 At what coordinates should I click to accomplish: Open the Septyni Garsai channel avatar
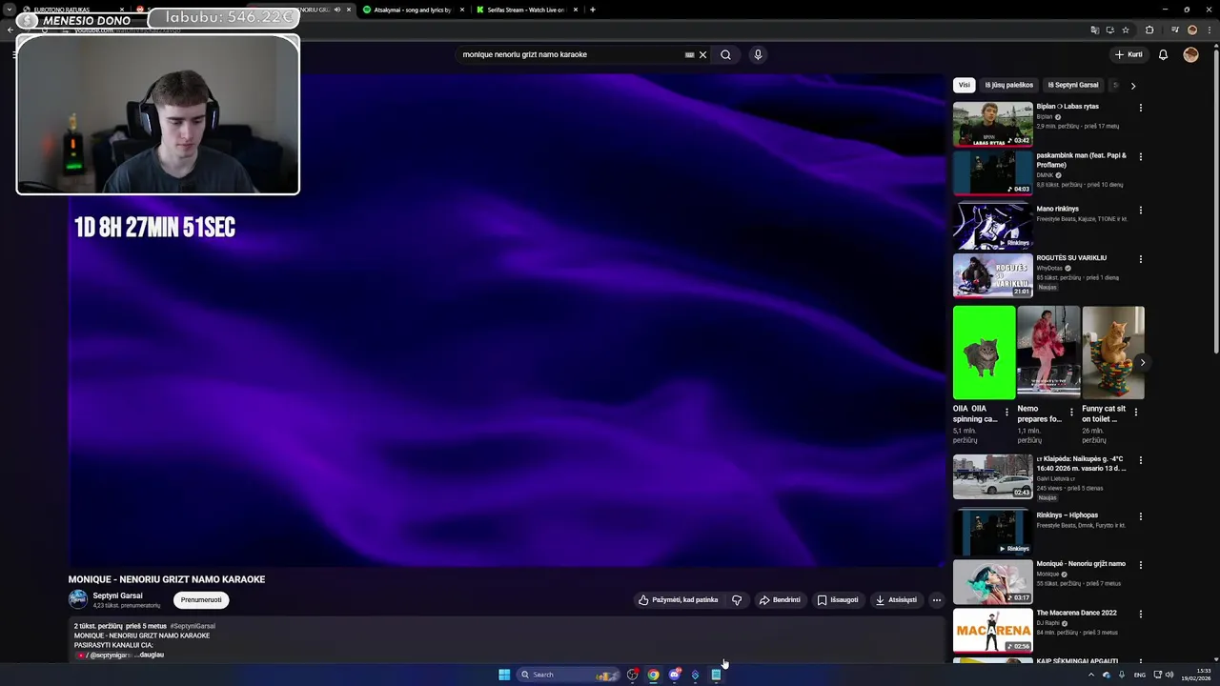click(x=78, y=599)
